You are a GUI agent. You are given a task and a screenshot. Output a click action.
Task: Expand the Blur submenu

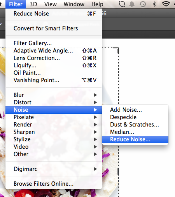54,95
